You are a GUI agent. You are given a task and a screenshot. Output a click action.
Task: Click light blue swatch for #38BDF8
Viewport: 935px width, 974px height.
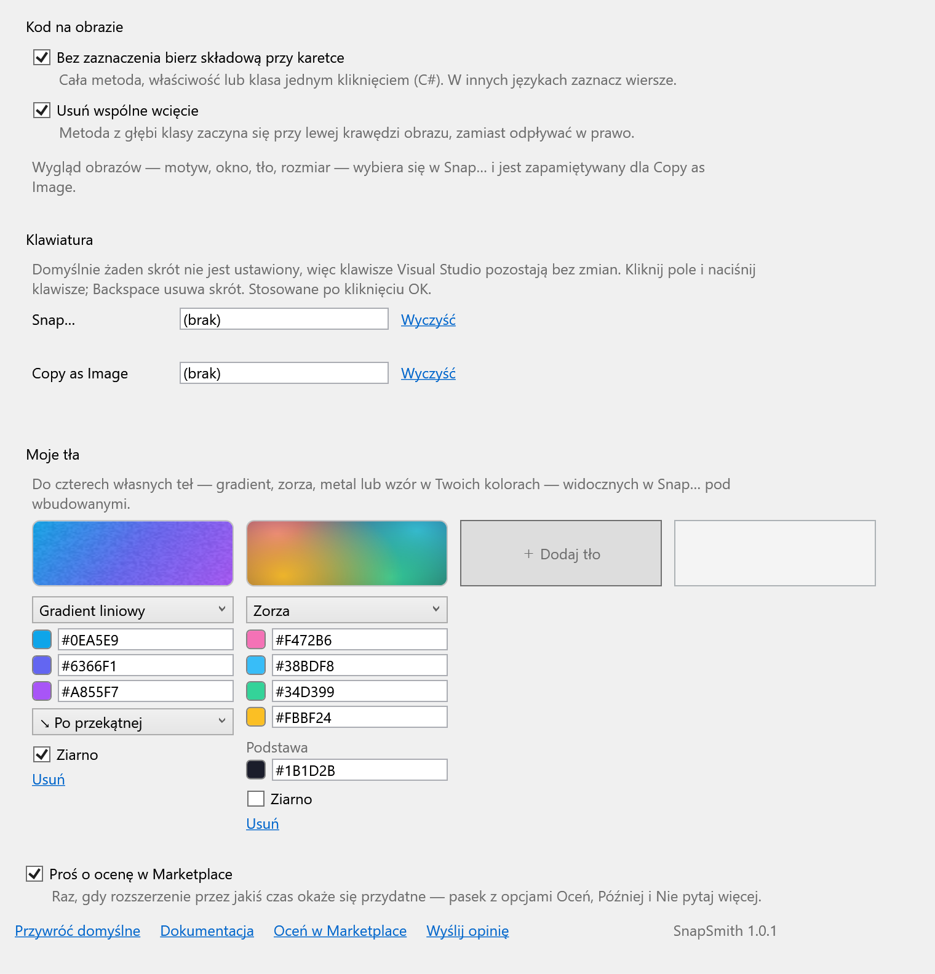click(256, 665)
